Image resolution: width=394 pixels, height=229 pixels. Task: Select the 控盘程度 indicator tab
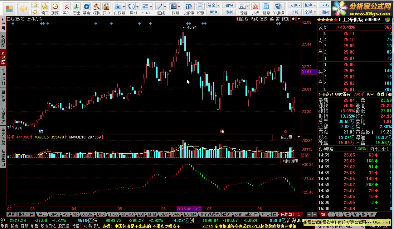click(269, 214)
